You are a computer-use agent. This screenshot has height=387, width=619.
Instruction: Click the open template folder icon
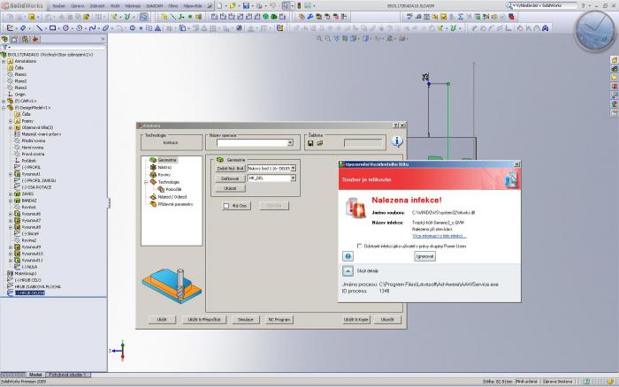click(319, 142)
